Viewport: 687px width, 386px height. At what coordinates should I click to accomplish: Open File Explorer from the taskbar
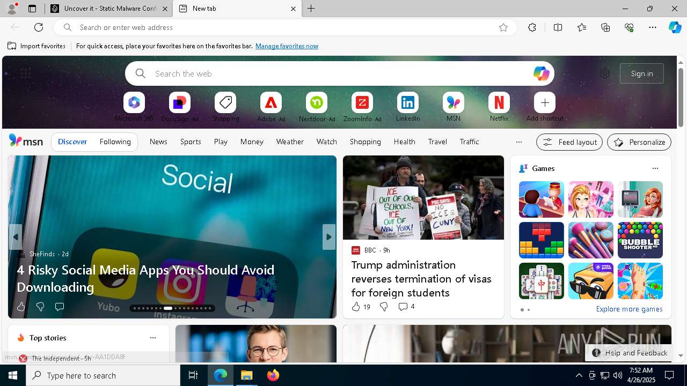point(247,375)
